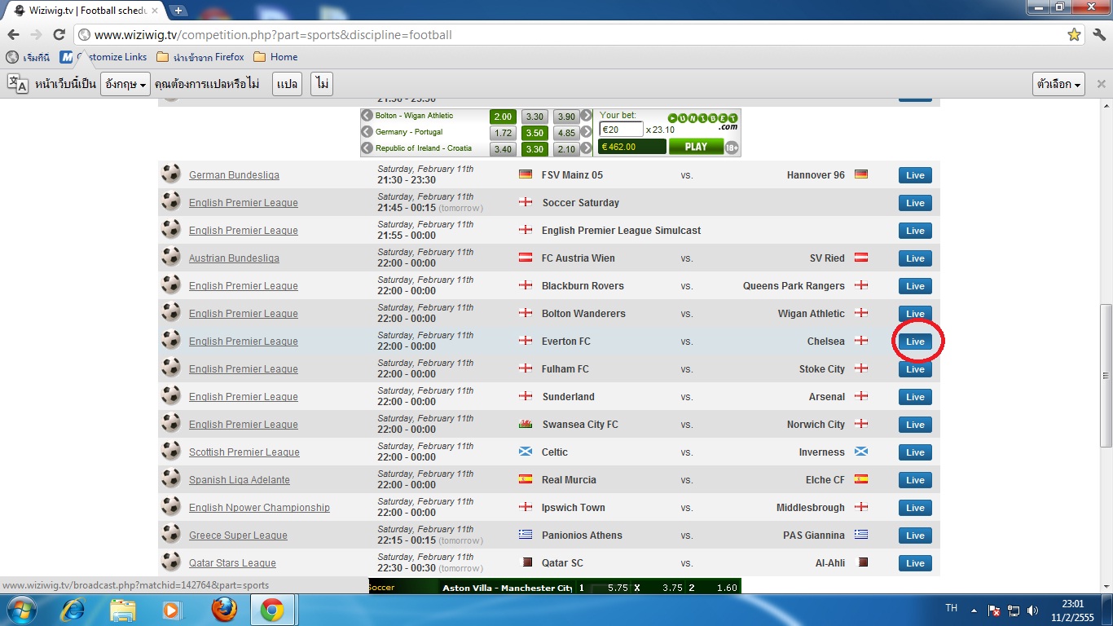This screenshot has width=1113, height=626.
Task: Select odds 4.85 for Germany - Portugal
Action: pyautogui.click(x=566, y=133)
